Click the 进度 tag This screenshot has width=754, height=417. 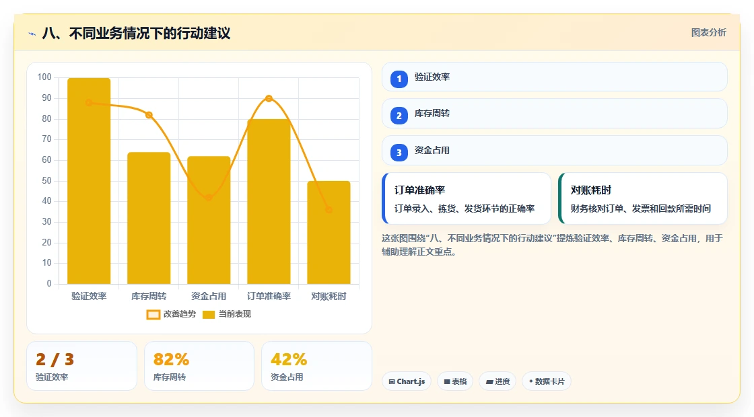click(498, 381)
